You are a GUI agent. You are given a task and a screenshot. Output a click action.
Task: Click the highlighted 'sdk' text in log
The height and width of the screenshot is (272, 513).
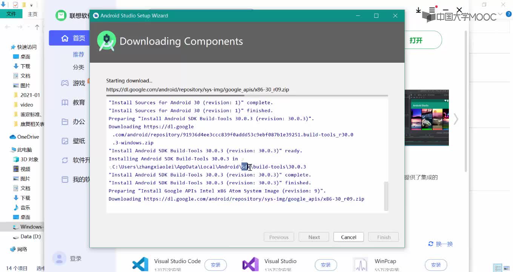[x=245, y=167]
